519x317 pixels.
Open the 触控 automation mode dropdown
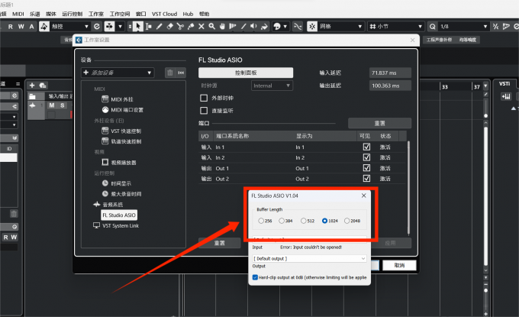[70, 26]
